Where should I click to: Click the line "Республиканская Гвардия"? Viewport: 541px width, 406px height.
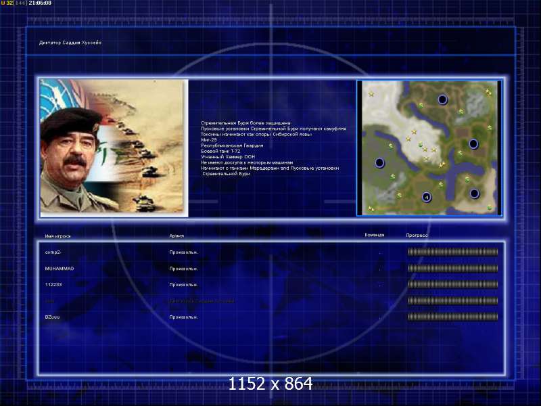click(232, 145)
